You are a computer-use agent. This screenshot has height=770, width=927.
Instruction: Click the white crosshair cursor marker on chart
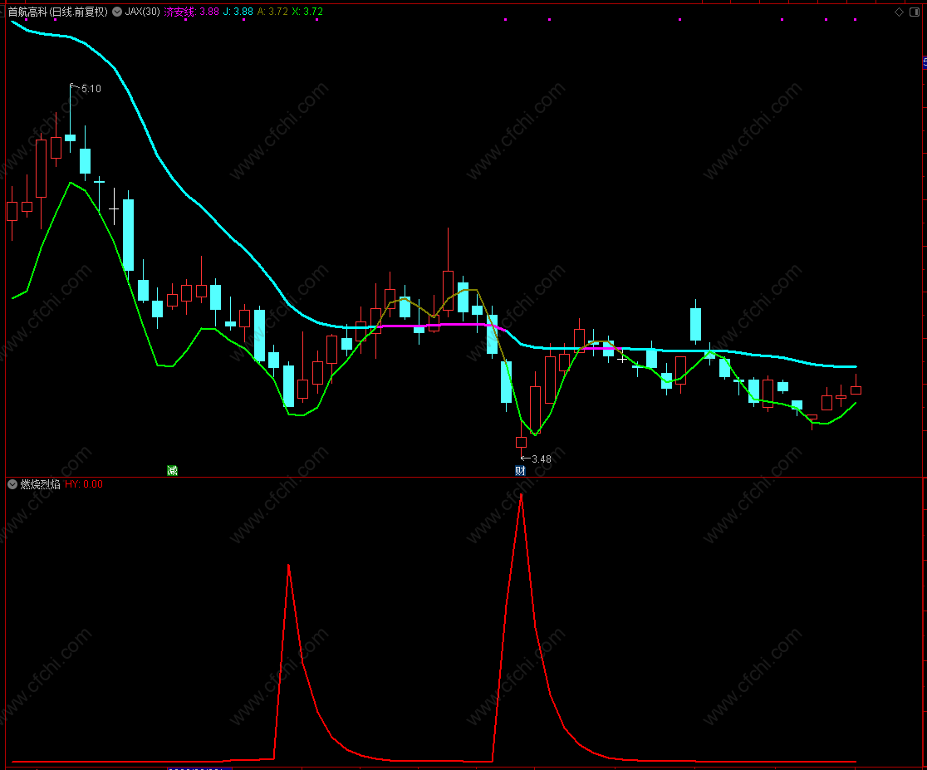(x=622, y=358)
